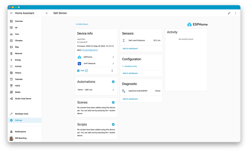Screen dimensions: 248x152
Task: Click the 'Salt Sensor' page title
Action: [x=60, y=13]
